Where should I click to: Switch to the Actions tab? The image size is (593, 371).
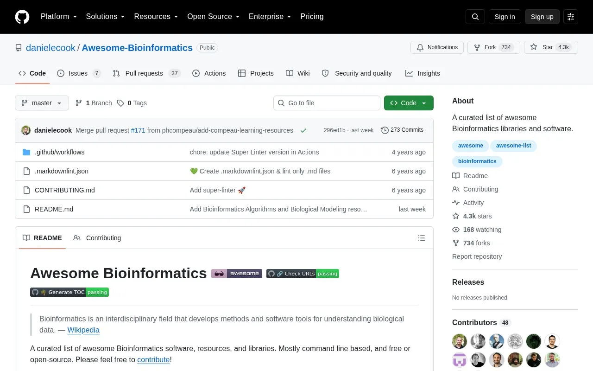209,73
